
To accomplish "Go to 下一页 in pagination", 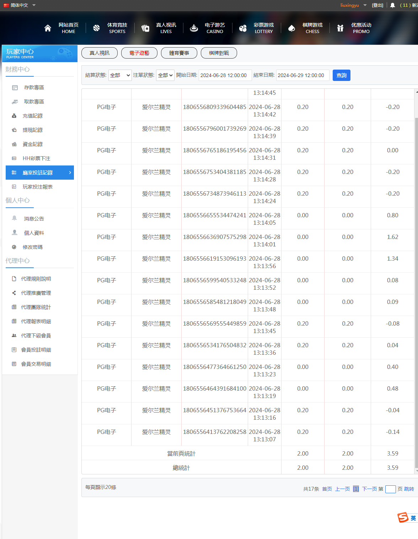I will tap(369, 489).
